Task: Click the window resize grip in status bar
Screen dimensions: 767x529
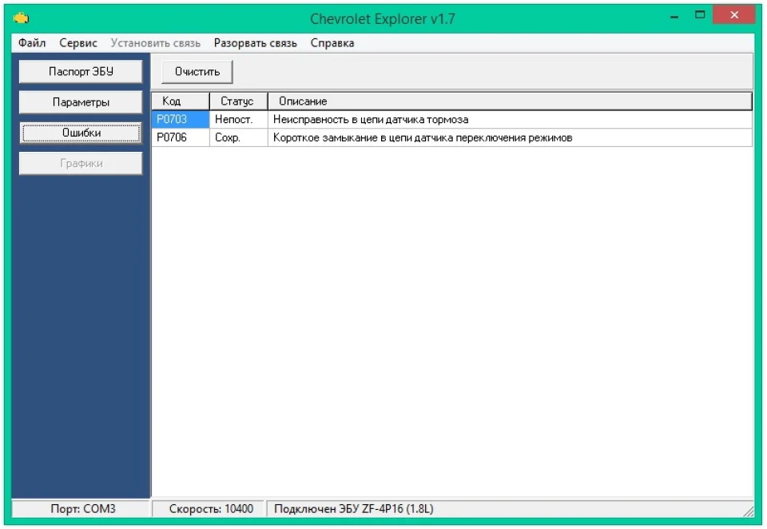Action: tap(749, 511)
